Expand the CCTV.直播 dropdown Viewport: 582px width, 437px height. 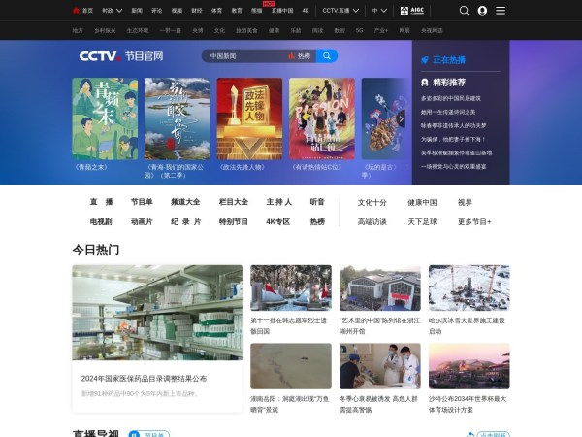point(339,11)
